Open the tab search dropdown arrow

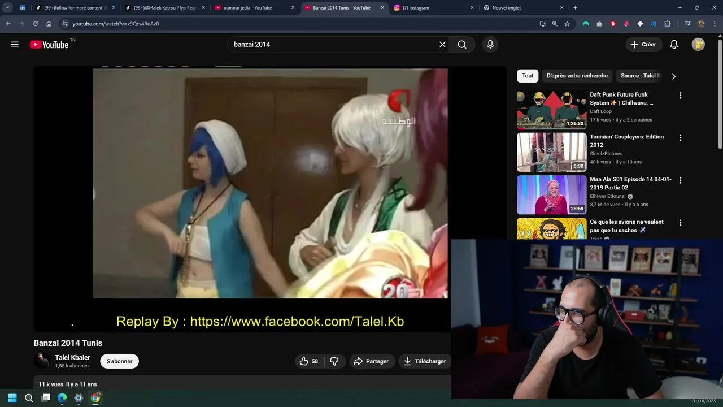(x=7, y=8)
